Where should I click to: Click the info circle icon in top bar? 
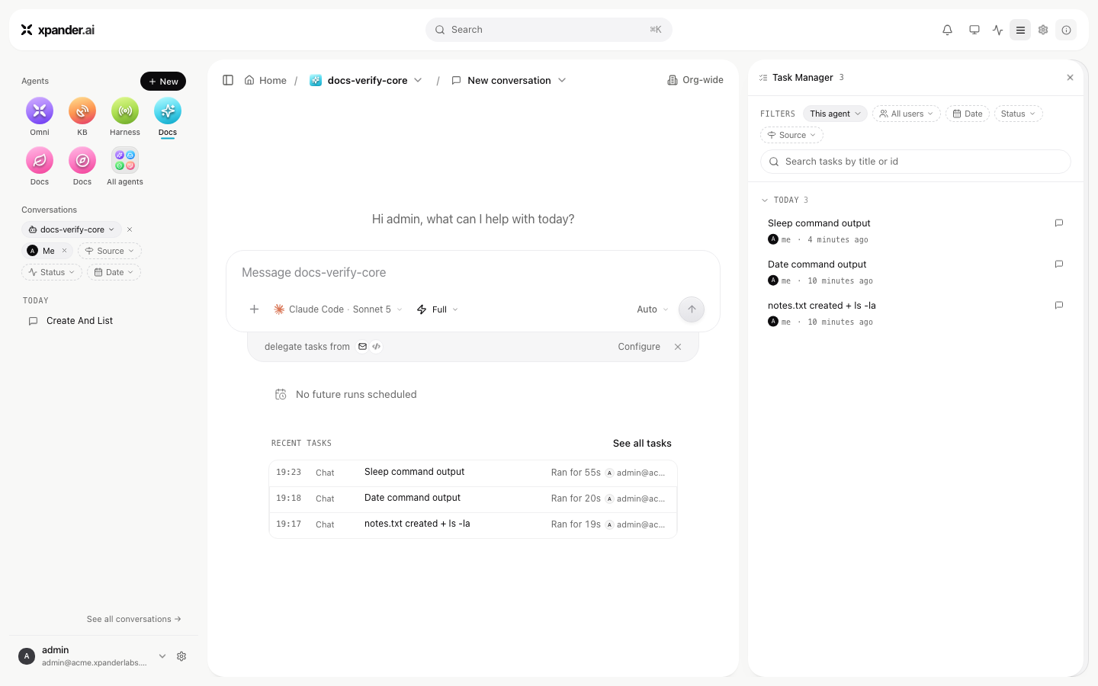pyautogui.click(x=1066, y=30)
